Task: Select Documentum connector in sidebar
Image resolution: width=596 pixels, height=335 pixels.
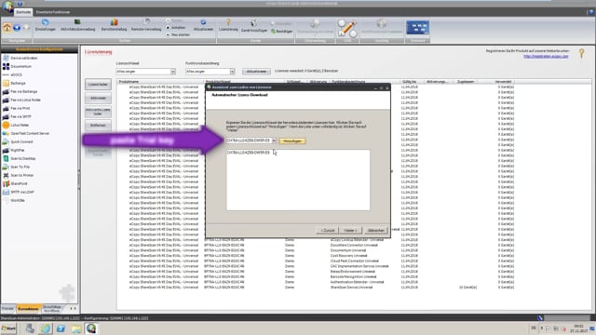Action: 20,66
